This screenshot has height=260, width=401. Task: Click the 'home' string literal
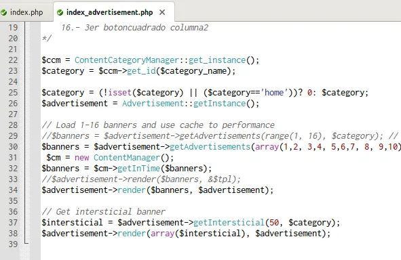[x=274, y=92]
